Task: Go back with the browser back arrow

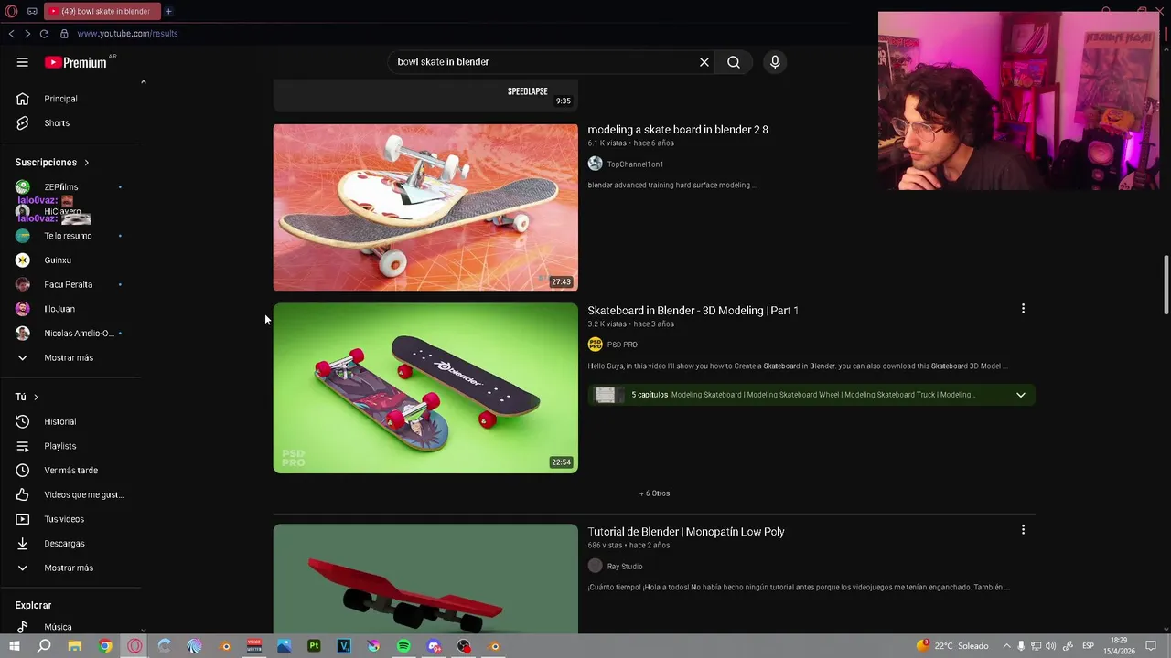Action: tap(11, 34)
